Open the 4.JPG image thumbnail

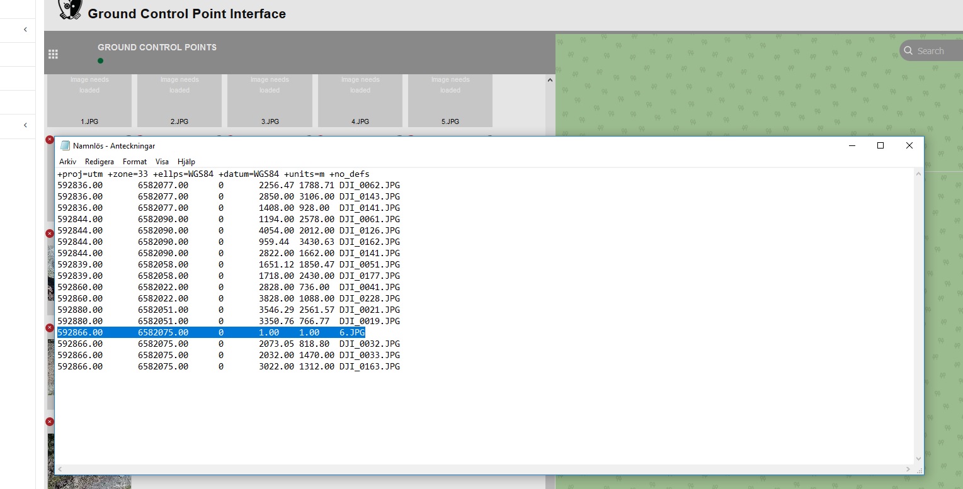(360, 99)
